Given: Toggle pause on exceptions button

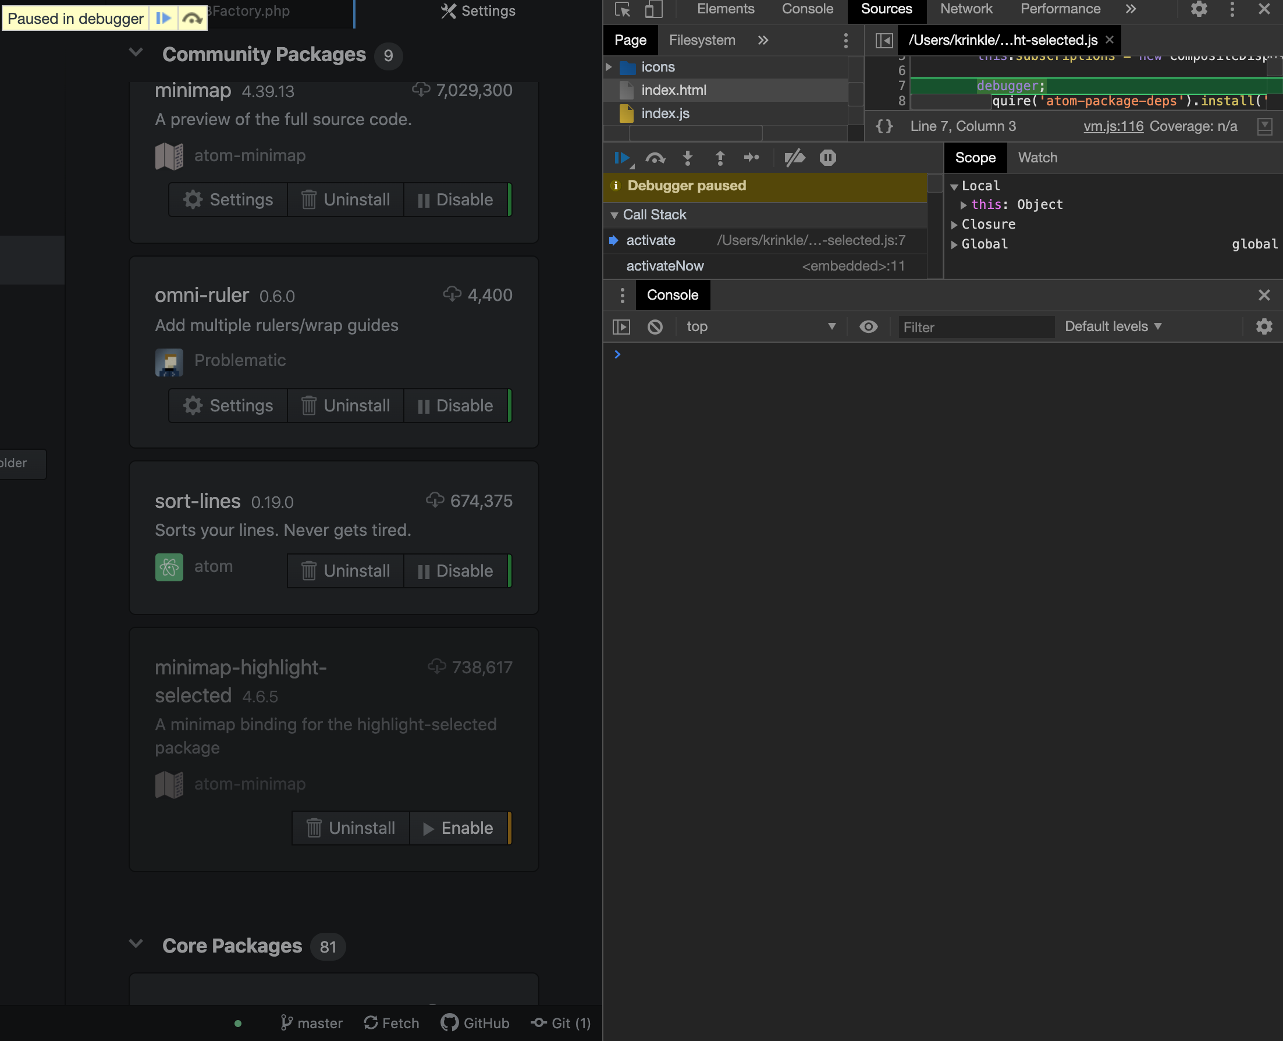Looking at the screenshot, I should coord(827,158).
